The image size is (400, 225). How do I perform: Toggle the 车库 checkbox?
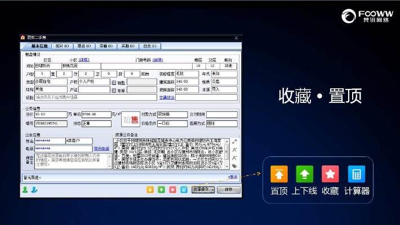tap(114, 89)
